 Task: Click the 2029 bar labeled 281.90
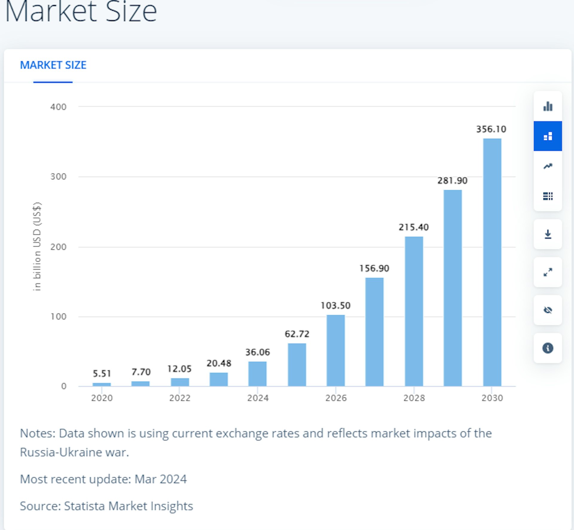coord(452,288)
